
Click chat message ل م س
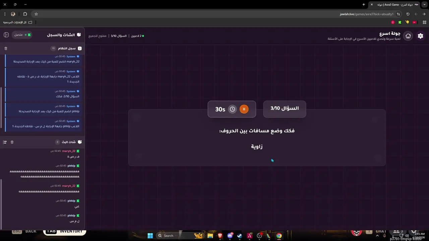75,221
